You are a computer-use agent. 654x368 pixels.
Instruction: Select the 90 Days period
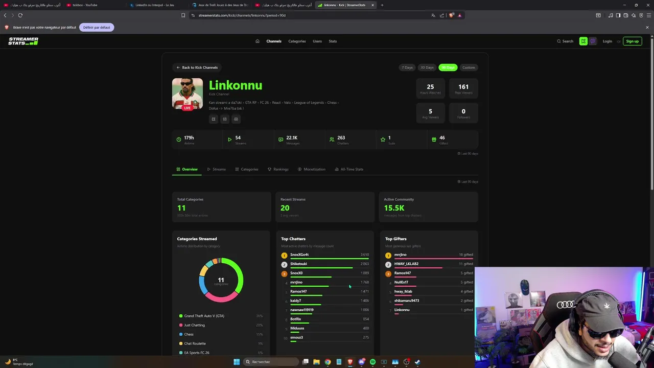pos(448,67)
